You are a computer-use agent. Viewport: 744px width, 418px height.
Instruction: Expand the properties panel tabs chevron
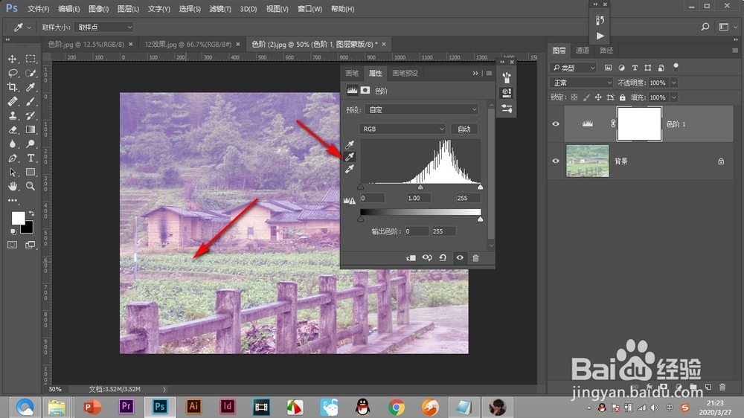point(475,73)
